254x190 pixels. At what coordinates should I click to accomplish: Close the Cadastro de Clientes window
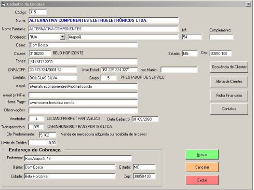pyautogui.click(x=248, y=4)
